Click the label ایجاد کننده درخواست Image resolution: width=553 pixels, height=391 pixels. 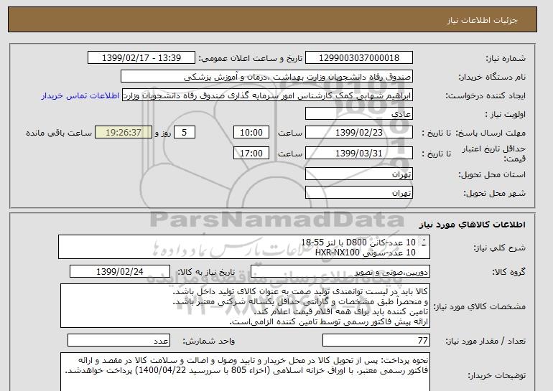485,96
